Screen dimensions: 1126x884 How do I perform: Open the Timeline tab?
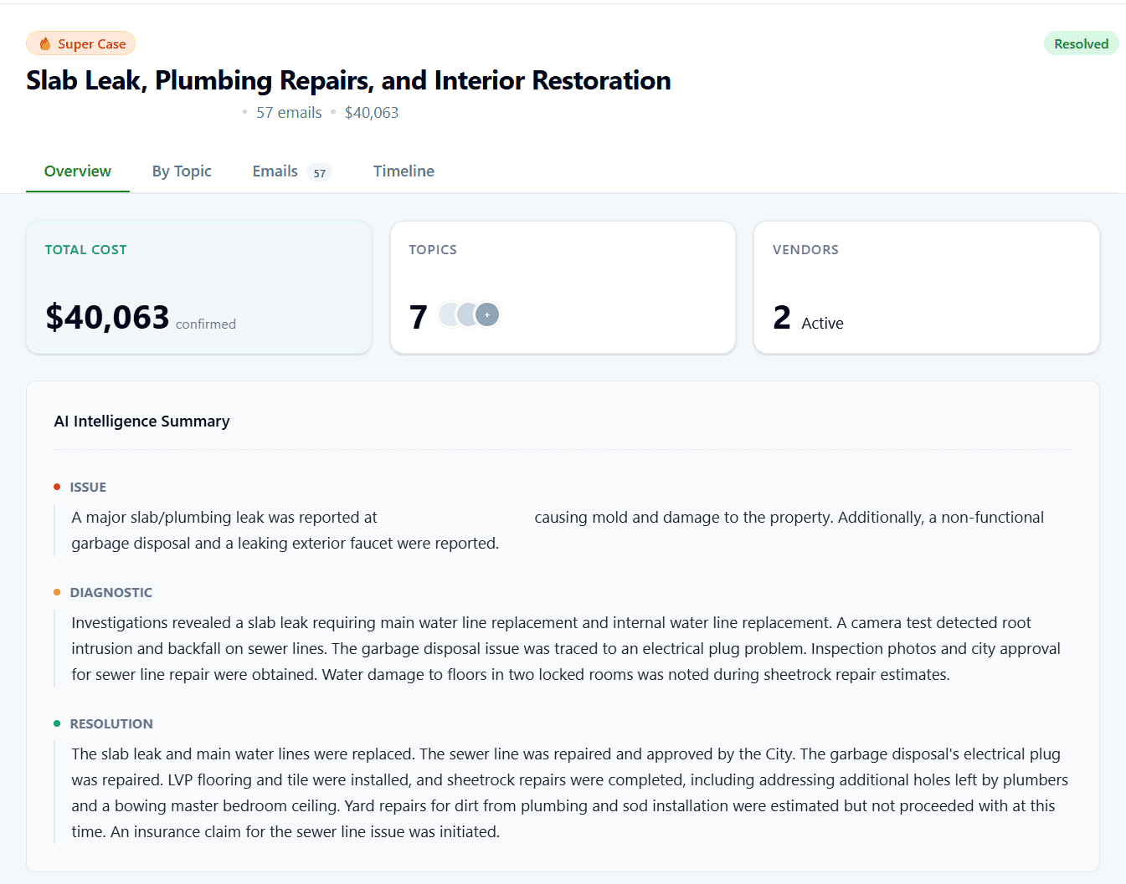[404, 171]
